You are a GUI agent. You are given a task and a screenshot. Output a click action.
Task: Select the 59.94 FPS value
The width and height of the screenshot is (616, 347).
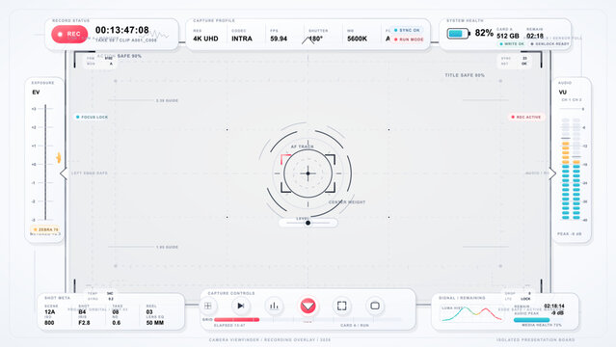(x=279, y=39)
